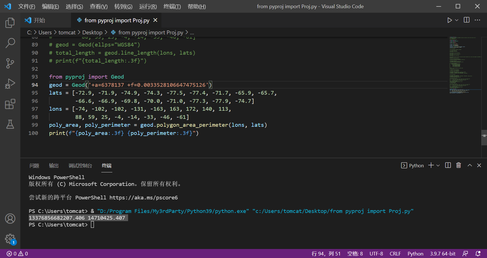Split the editor to the right
The height and width of the screenshot is (258, 487).
click(x=467, y=20)
